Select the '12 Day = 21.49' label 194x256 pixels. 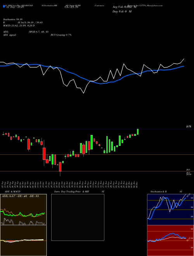click(14, 7)
